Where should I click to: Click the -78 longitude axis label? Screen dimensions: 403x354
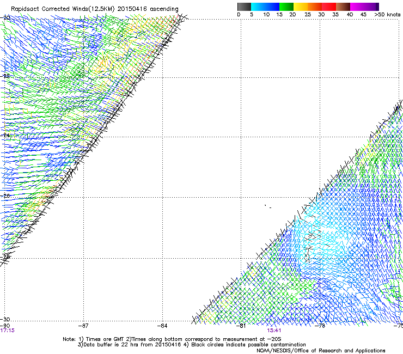pos(320,326)
